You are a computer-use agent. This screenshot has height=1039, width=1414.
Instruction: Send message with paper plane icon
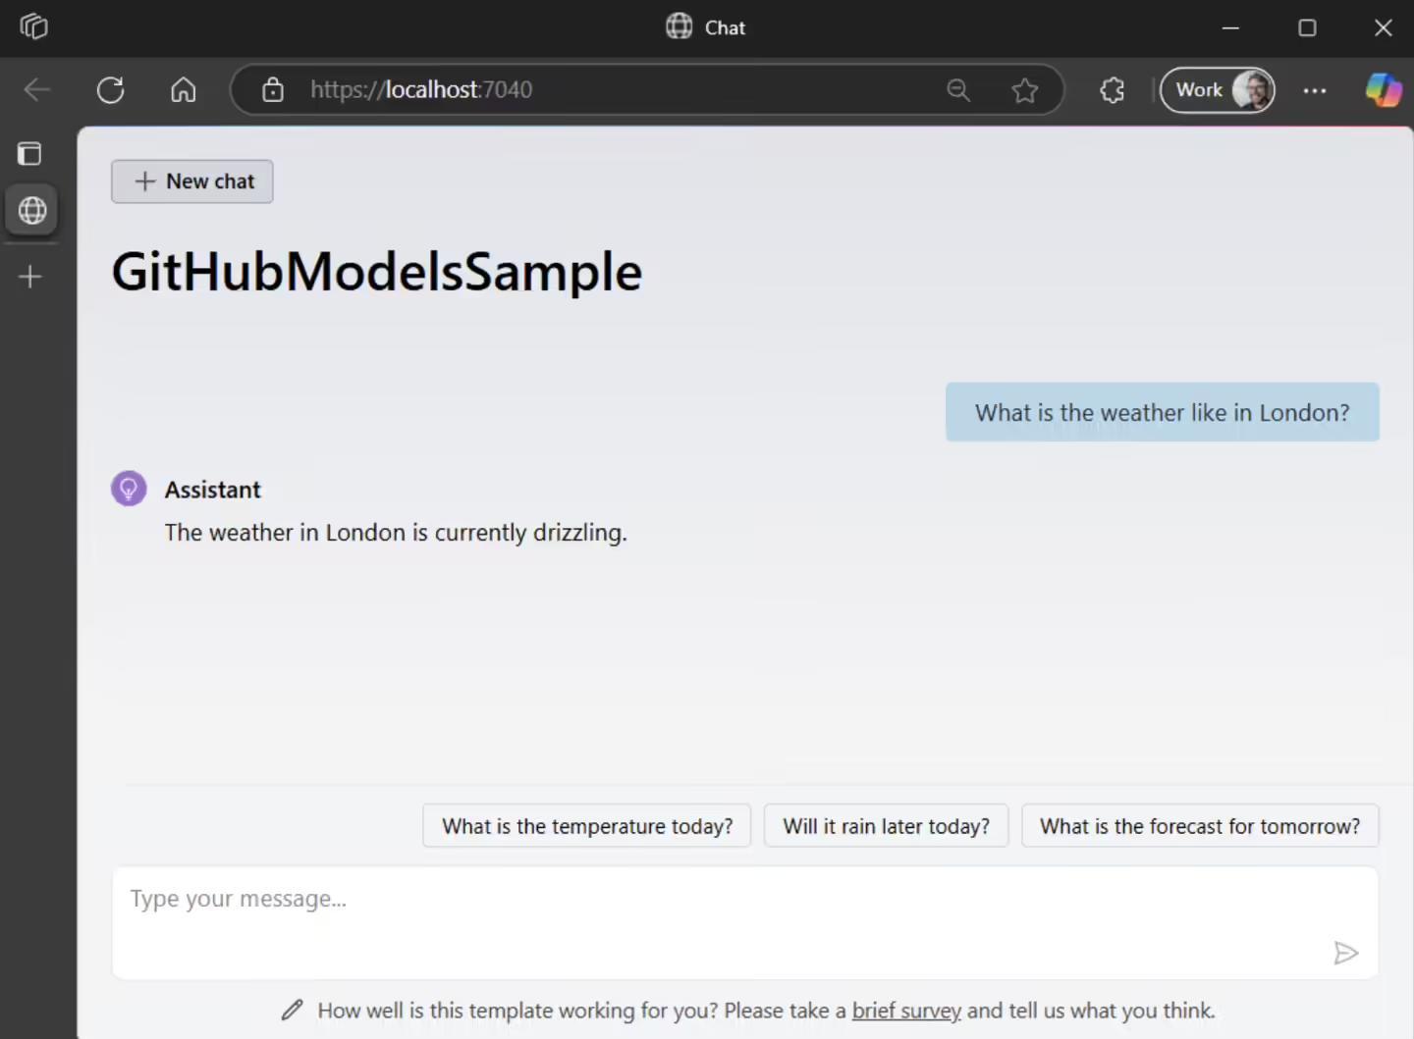(x=1345, y=953)
